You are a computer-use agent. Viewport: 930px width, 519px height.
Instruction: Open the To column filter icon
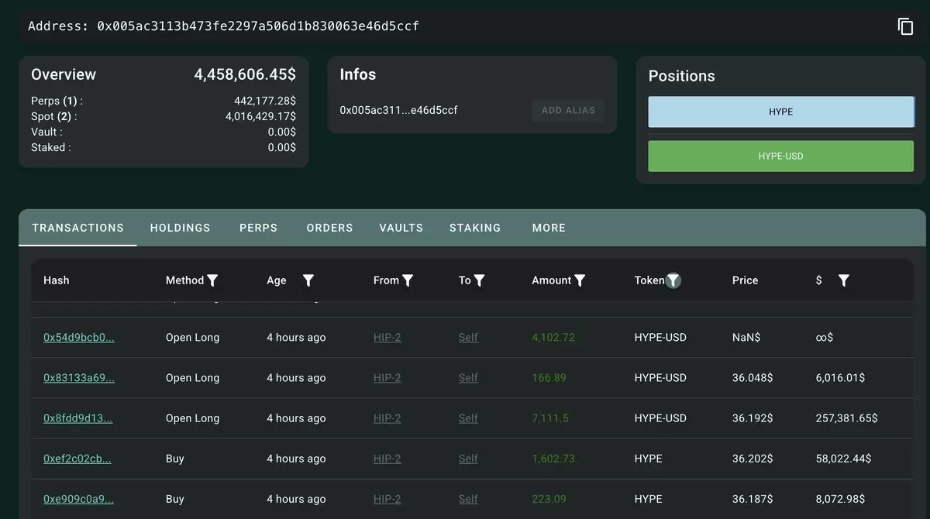[x=479, y=280]
